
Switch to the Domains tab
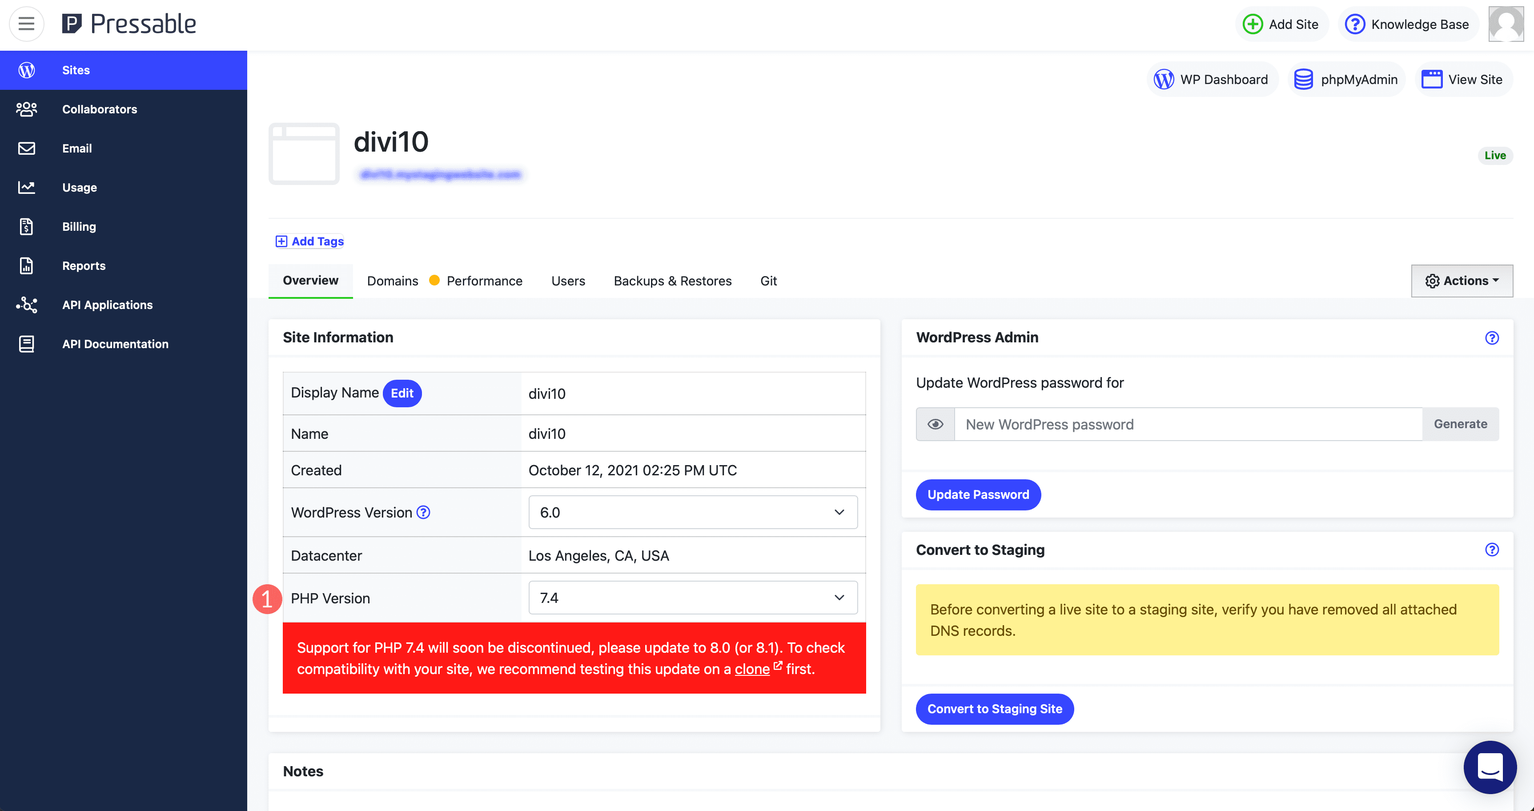(393, 280)
